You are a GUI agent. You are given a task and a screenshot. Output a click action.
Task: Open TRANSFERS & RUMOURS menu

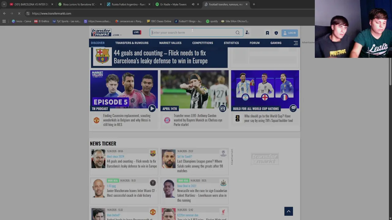pos(132,43)
